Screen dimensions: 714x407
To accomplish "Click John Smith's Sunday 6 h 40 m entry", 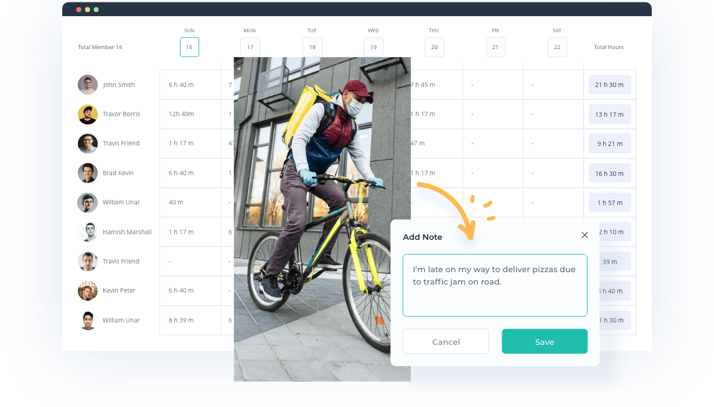I will pyautogui.click(x=181, y=85).
